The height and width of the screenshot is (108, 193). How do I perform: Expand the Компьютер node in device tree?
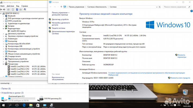click(3, 41)
